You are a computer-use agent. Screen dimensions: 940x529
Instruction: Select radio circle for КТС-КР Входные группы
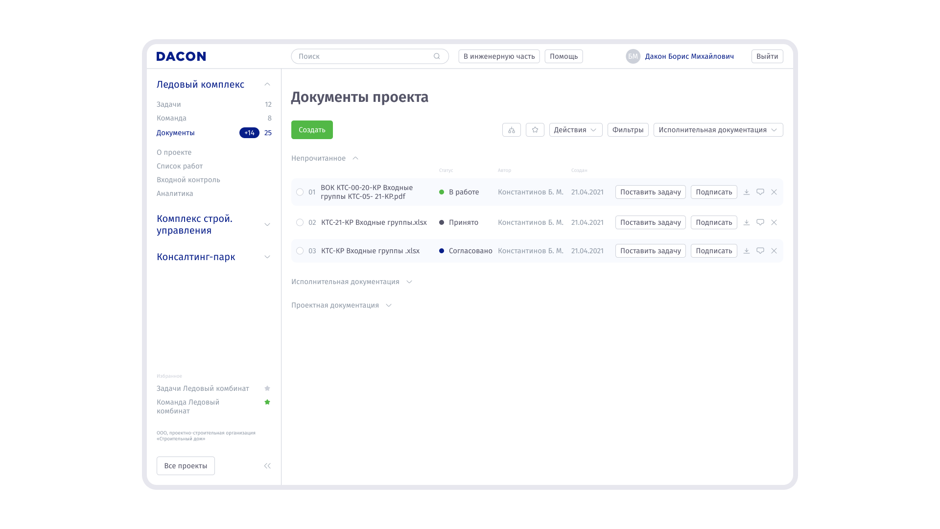click(x=300, y=251)
